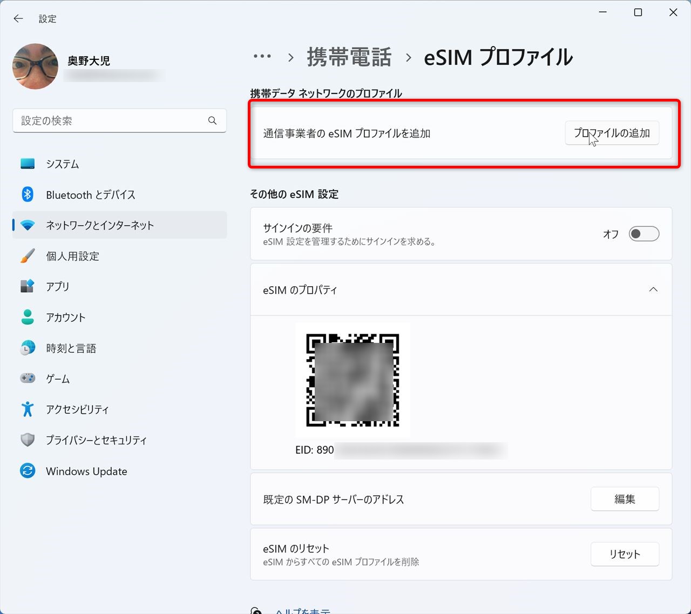This screenshot has width=691, height=614.
Task: Click the EID: 890 text
Action: click(315, 450)
